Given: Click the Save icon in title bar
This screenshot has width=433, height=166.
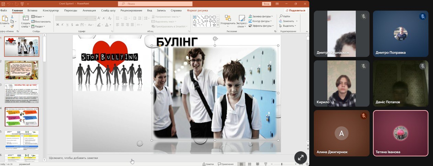Looking at the screenshot, I should (x=3, y=4).
